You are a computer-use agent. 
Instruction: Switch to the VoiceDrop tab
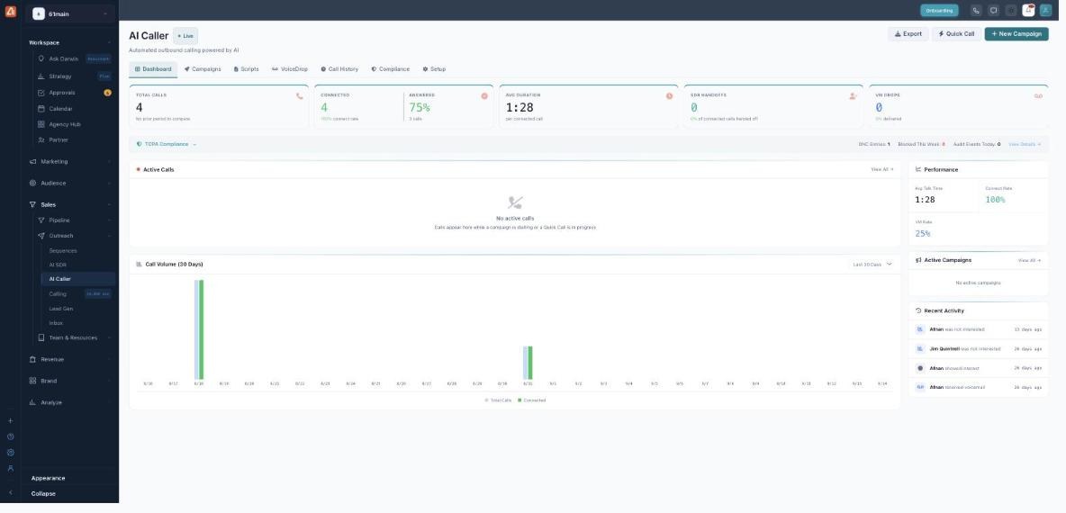[290, 69]
